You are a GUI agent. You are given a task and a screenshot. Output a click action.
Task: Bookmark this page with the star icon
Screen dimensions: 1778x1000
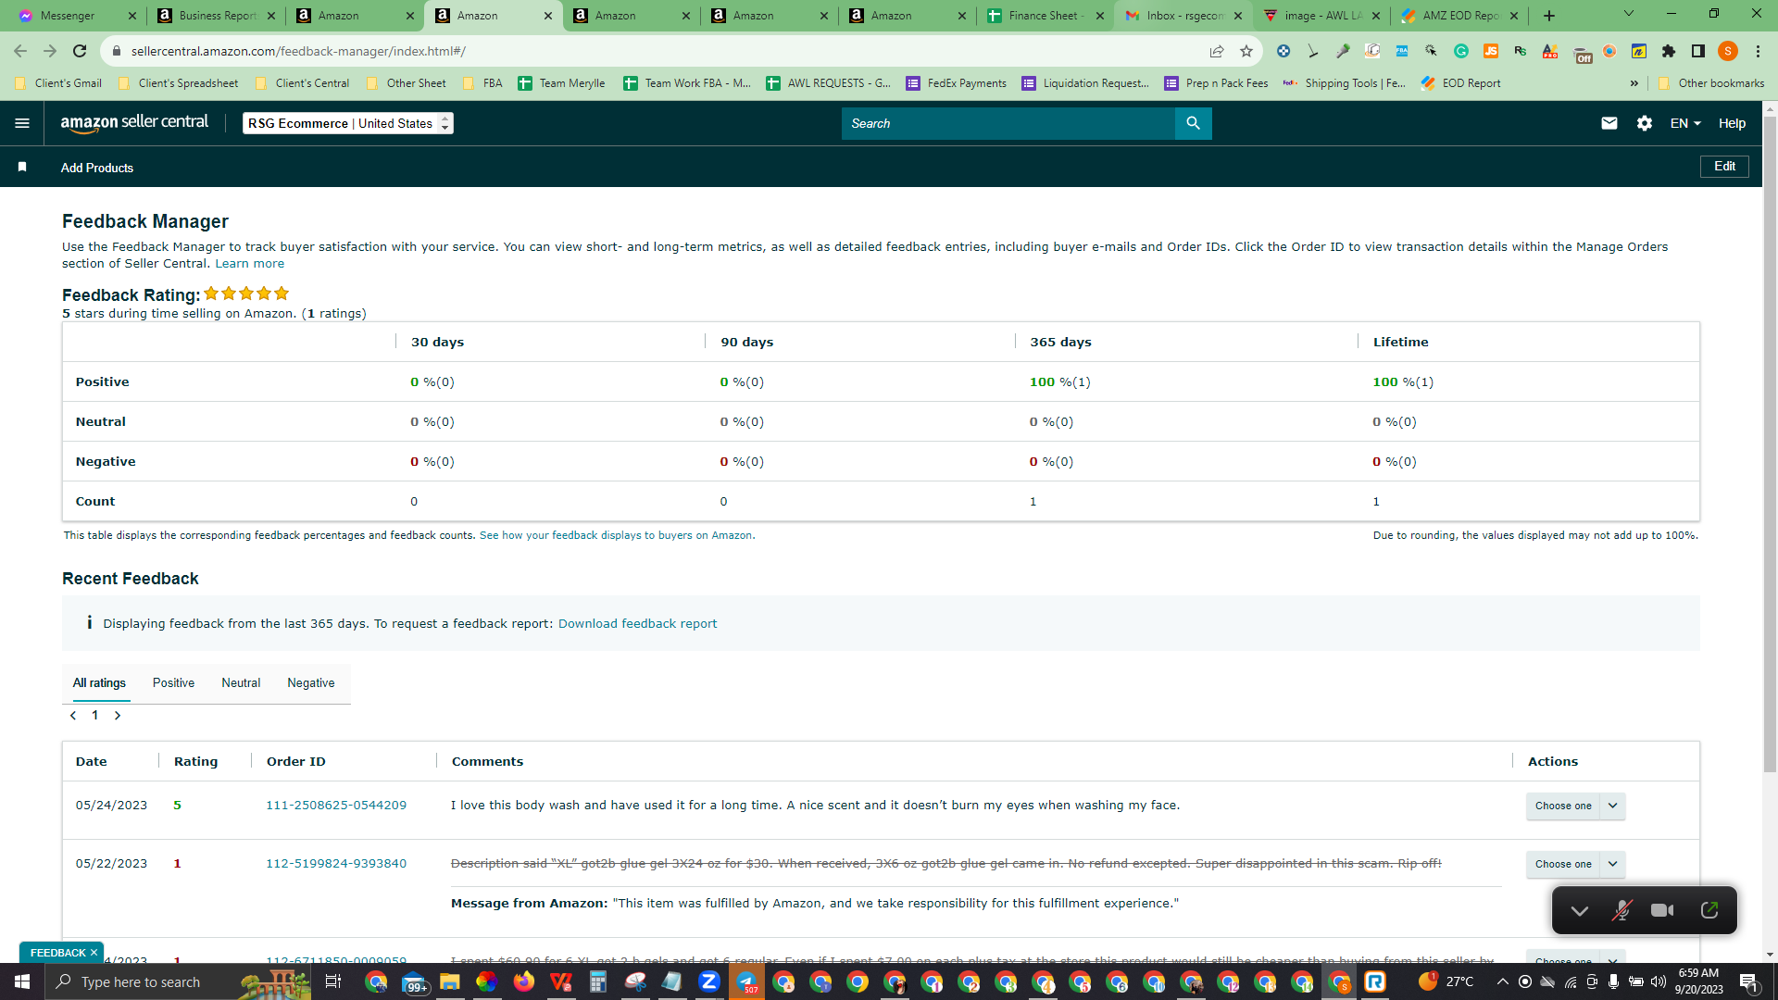(x=1246, y=51)
